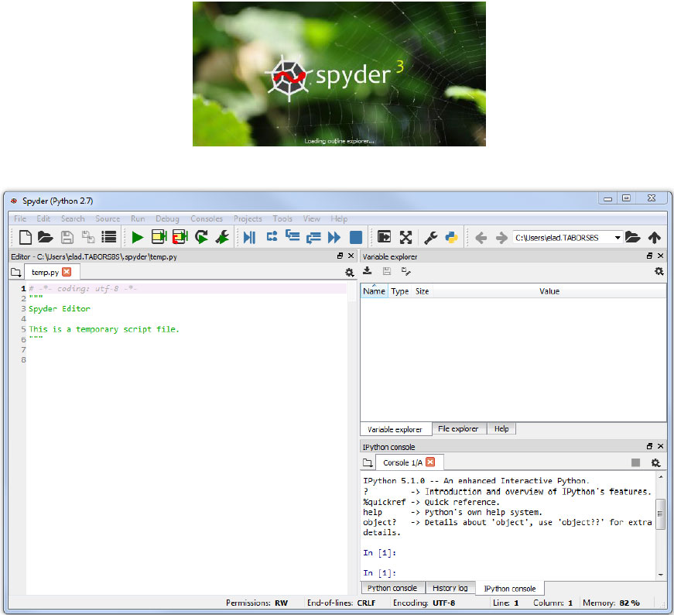Save data icon in Variable explorer
674x615 pixels.
[x=387, y=270]
